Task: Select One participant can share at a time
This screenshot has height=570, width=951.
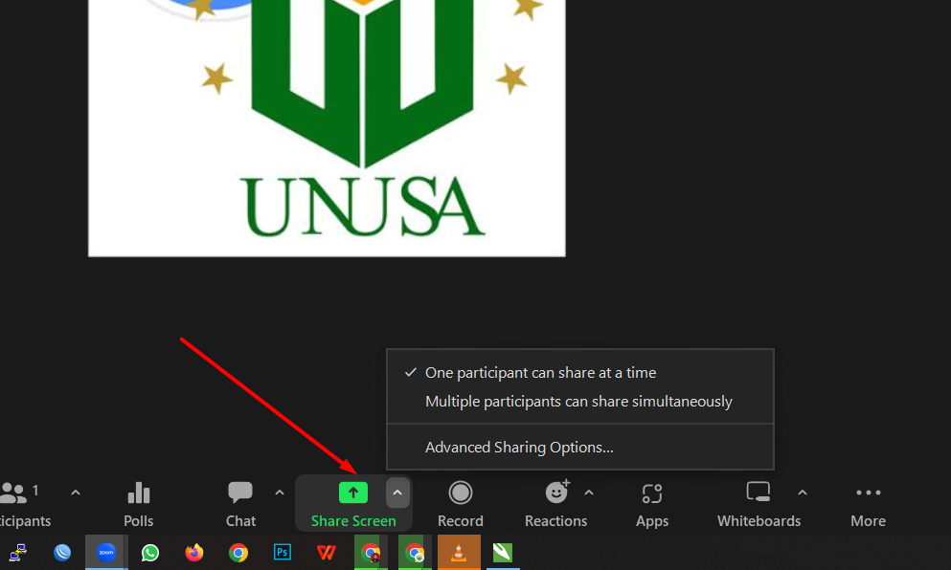Action: [580, 373]
